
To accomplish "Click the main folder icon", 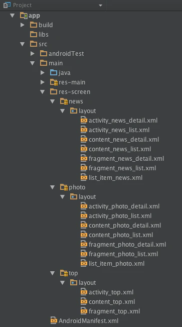I will coord(44,63).
